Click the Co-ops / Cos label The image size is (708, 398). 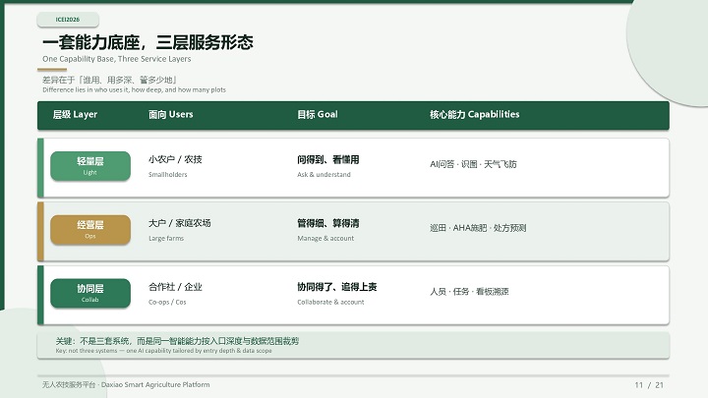pos(167,302)
